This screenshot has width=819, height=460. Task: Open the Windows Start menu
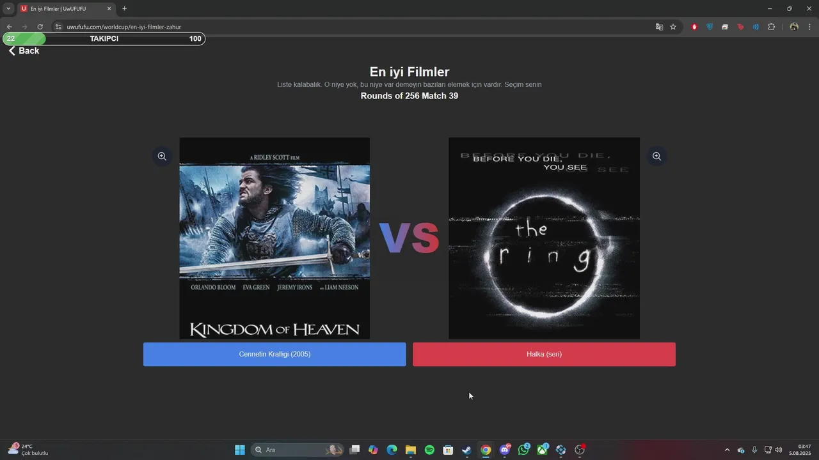coord(240,450)
